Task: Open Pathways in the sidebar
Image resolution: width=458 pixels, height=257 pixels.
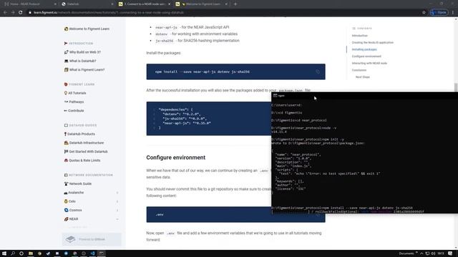Action: point(74,102)
